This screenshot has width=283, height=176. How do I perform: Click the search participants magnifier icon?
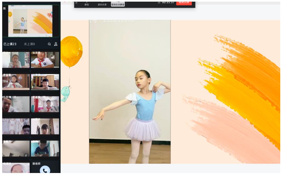tap(49, 44)
